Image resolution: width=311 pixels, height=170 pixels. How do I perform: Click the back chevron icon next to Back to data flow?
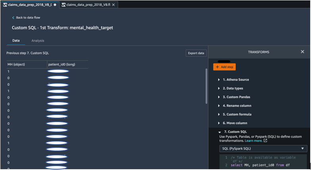pyautogui.click(x=13, y=17)
